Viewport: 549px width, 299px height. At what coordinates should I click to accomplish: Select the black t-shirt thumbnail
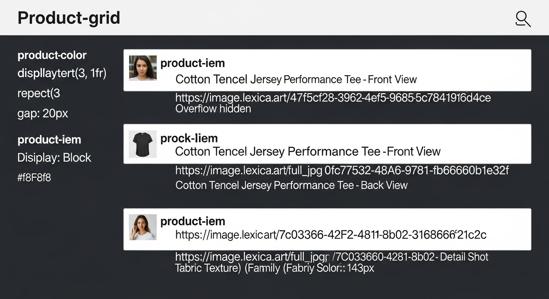coord(143,144)
